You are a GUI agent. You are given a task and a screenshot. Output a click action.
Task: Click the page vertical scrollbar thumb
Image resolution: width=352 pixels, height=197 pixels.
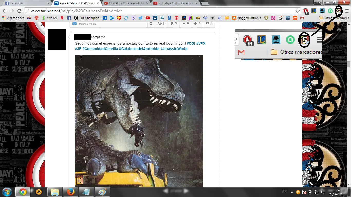tap(349, 64)
